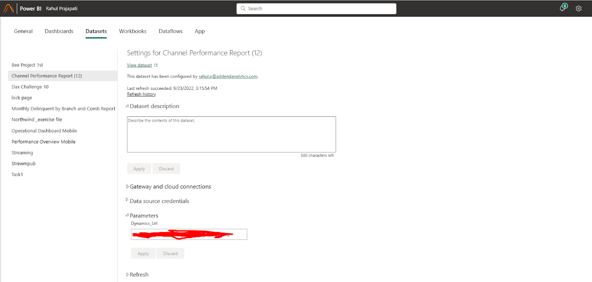This screenshot has width=592, height=282.
Task: Collapse the Dataset description section
Action: coord(127,106)
